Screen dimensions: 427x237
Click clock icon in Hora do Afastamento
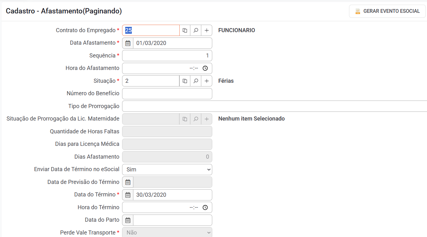tap(205, 68)
